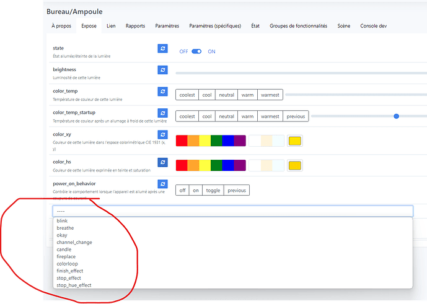Click the effect dropdown field

coord(233,211)
